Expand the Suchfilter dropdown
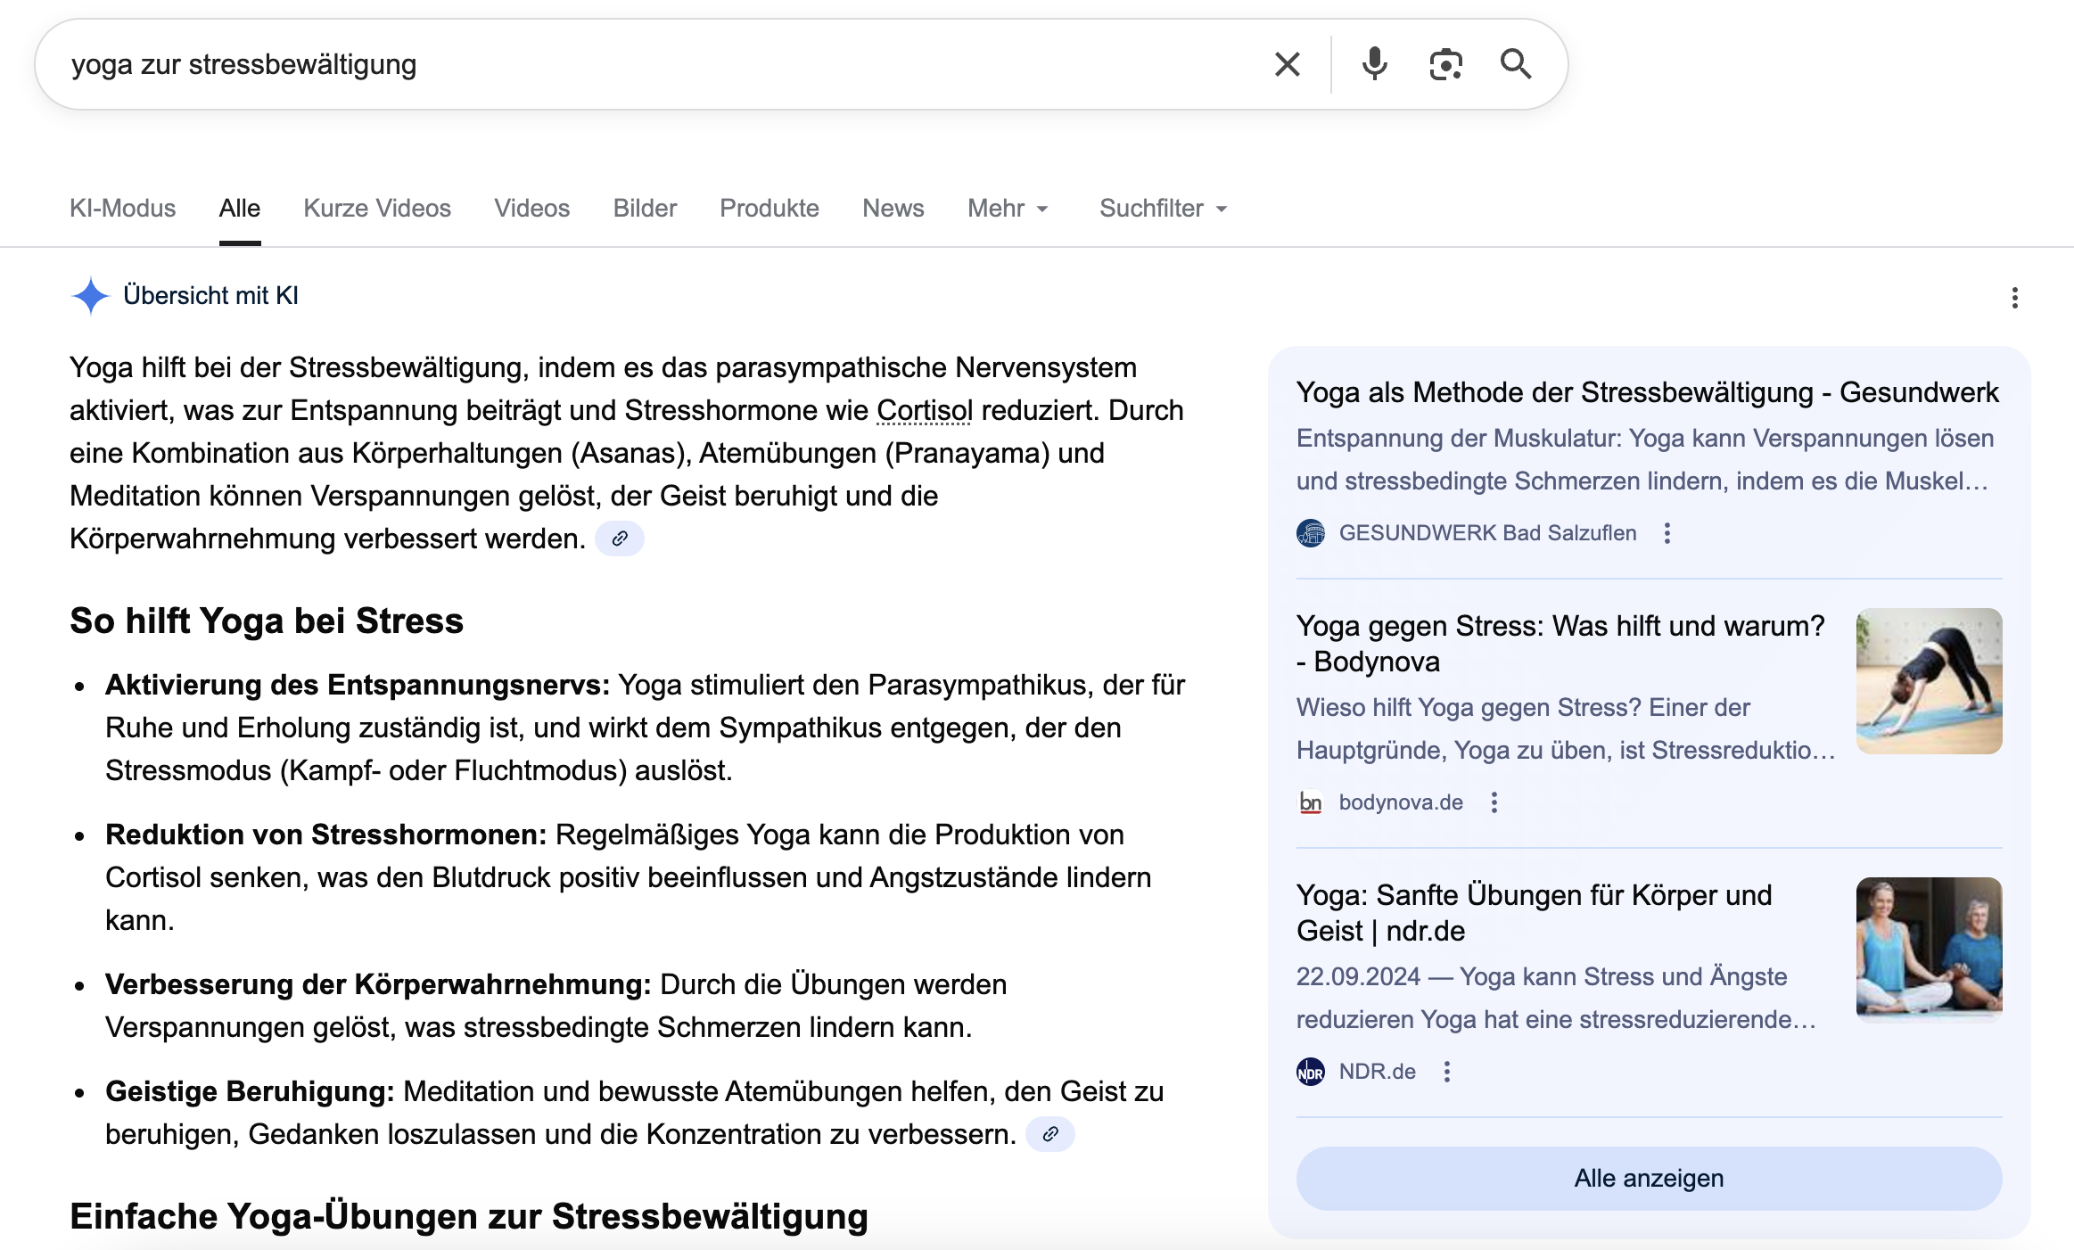Screen dimensions: 2074x1250 tap(1163, 209)
